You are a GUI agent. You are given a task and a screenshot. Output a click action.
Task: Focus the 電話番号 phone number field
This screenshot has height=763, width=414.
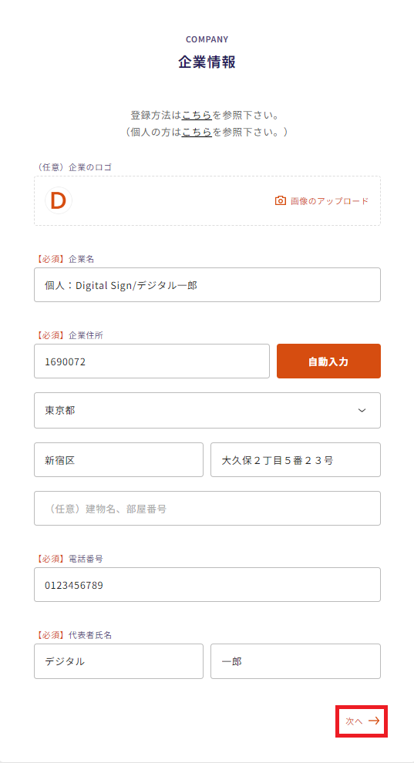(207, 584)
